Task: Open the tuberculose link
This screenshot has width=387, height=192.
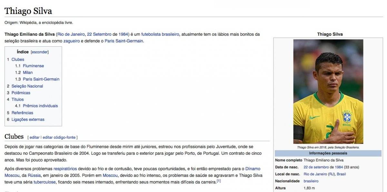Action: pos(45,182)
